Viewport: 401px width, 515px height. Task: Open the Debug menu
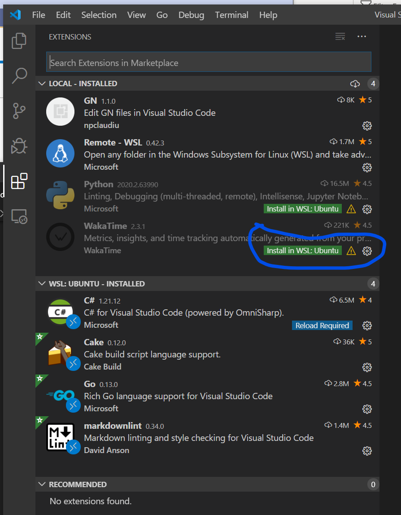pyautogui.click(x=191, y=15)
